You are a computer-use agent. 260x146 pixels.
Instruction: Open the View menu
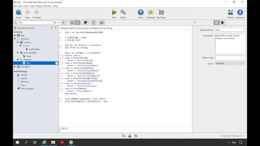pos(26,6)
